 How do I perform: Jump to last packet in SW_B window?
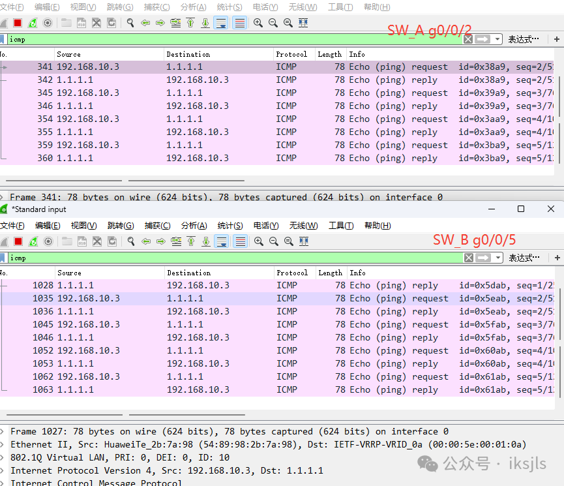pos(206,241)
